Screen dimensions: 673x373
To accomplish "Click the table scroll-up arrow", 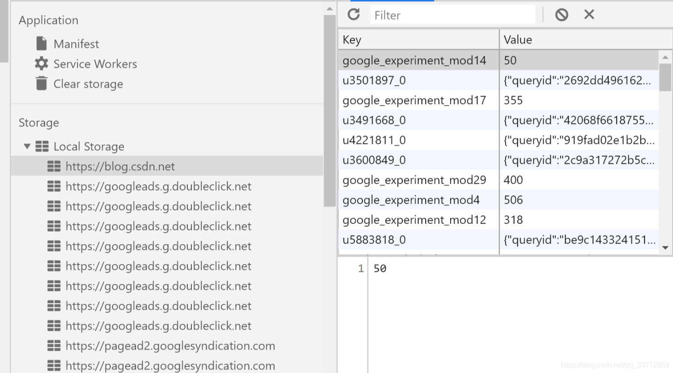I will (665, 57).
